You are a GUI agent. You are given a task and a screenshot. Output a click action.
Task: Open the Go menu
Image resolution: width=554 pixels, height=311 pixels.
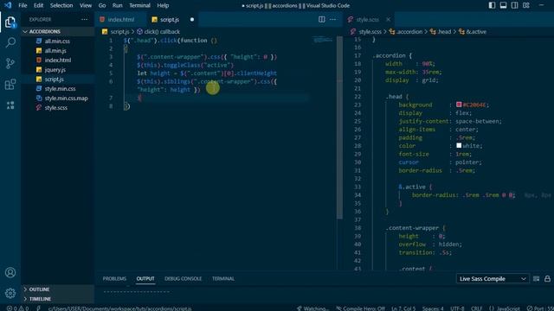click(102, 5)
